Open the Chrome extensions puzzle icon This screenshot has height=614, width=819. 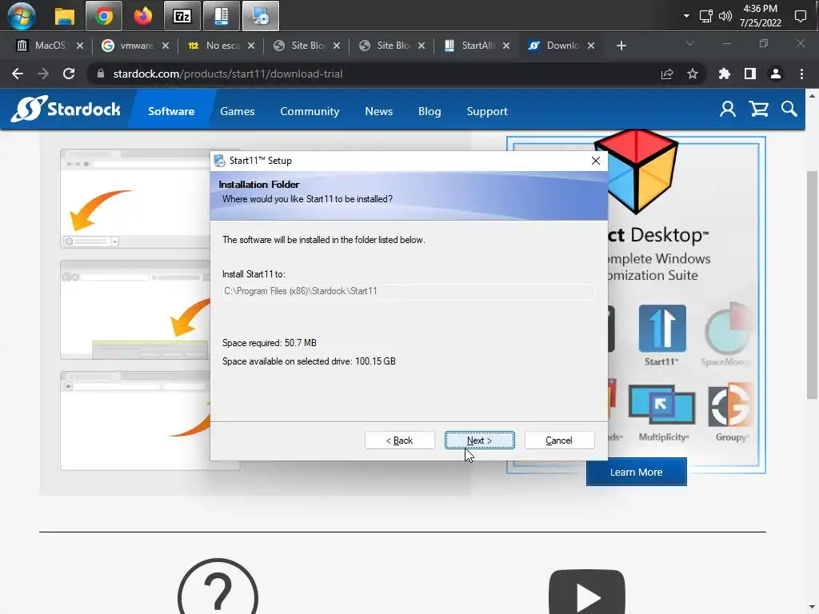click(x=724, y=74)
